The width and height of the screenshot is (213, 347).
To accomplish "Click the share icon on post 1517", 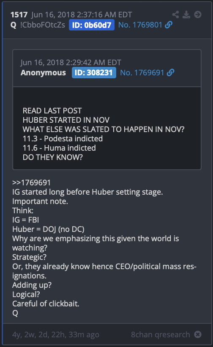I will [176, 15].
